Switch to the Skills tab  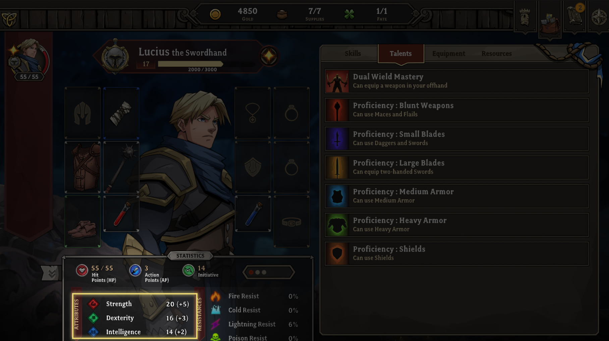click(353, 54)
